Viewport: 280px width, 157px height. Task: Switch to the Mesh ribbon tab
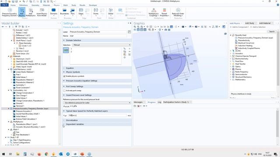(x=66, y=5)
